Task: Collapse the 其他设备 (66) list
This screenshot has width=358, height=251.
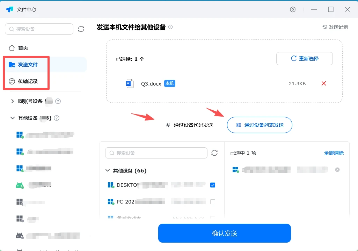Action: pyautogui.click(x=108, y=170)
